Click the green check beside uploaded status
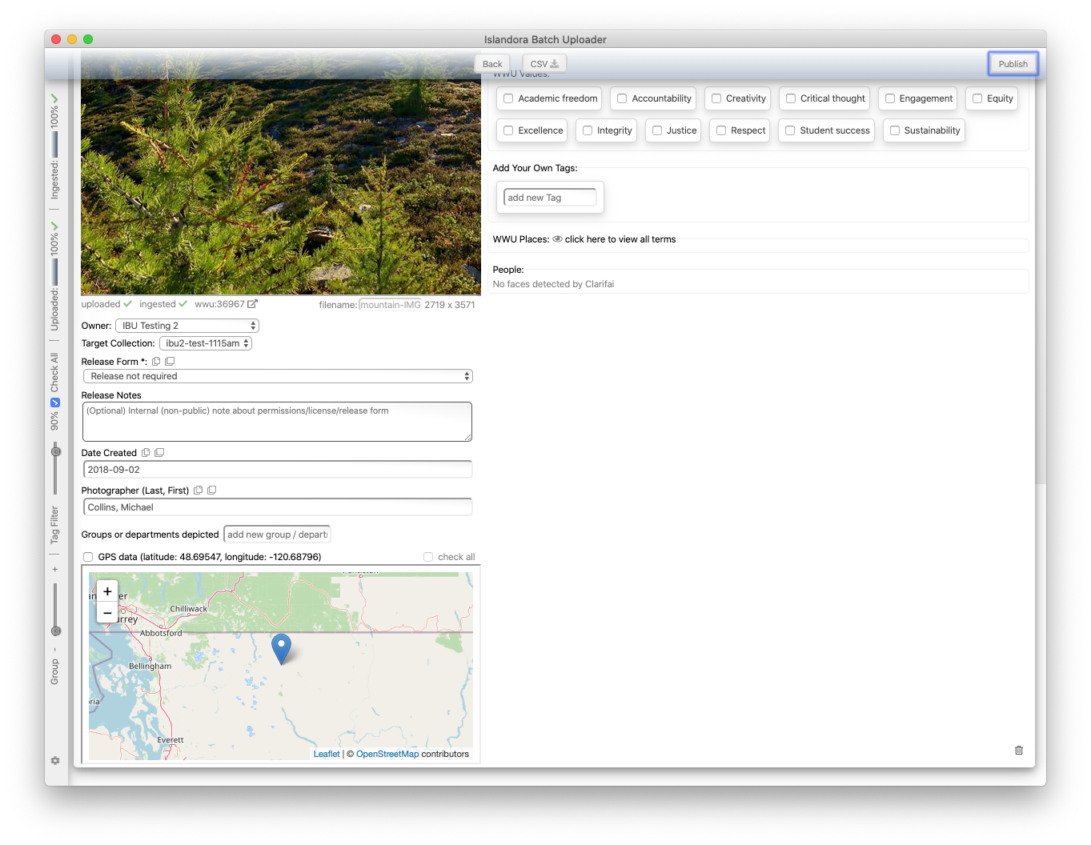Image resolution: width=1091 pixels, height=845 pixels. click(128, 304)
